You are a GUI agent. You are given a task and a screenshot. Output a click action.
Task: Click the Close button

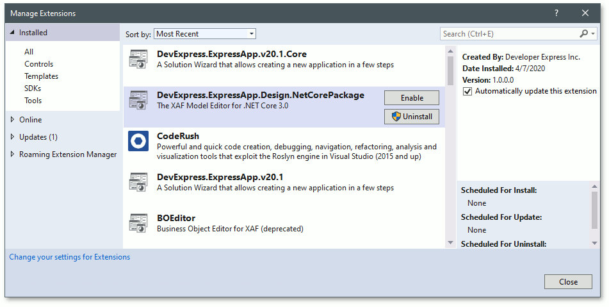568,282
